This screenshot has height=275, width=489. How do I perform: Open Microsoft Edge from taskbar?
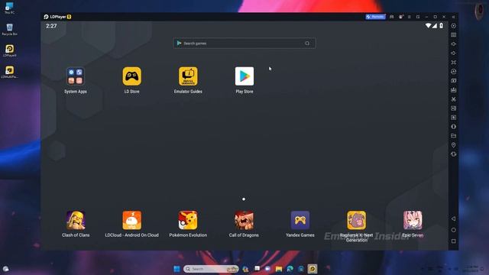290,269
